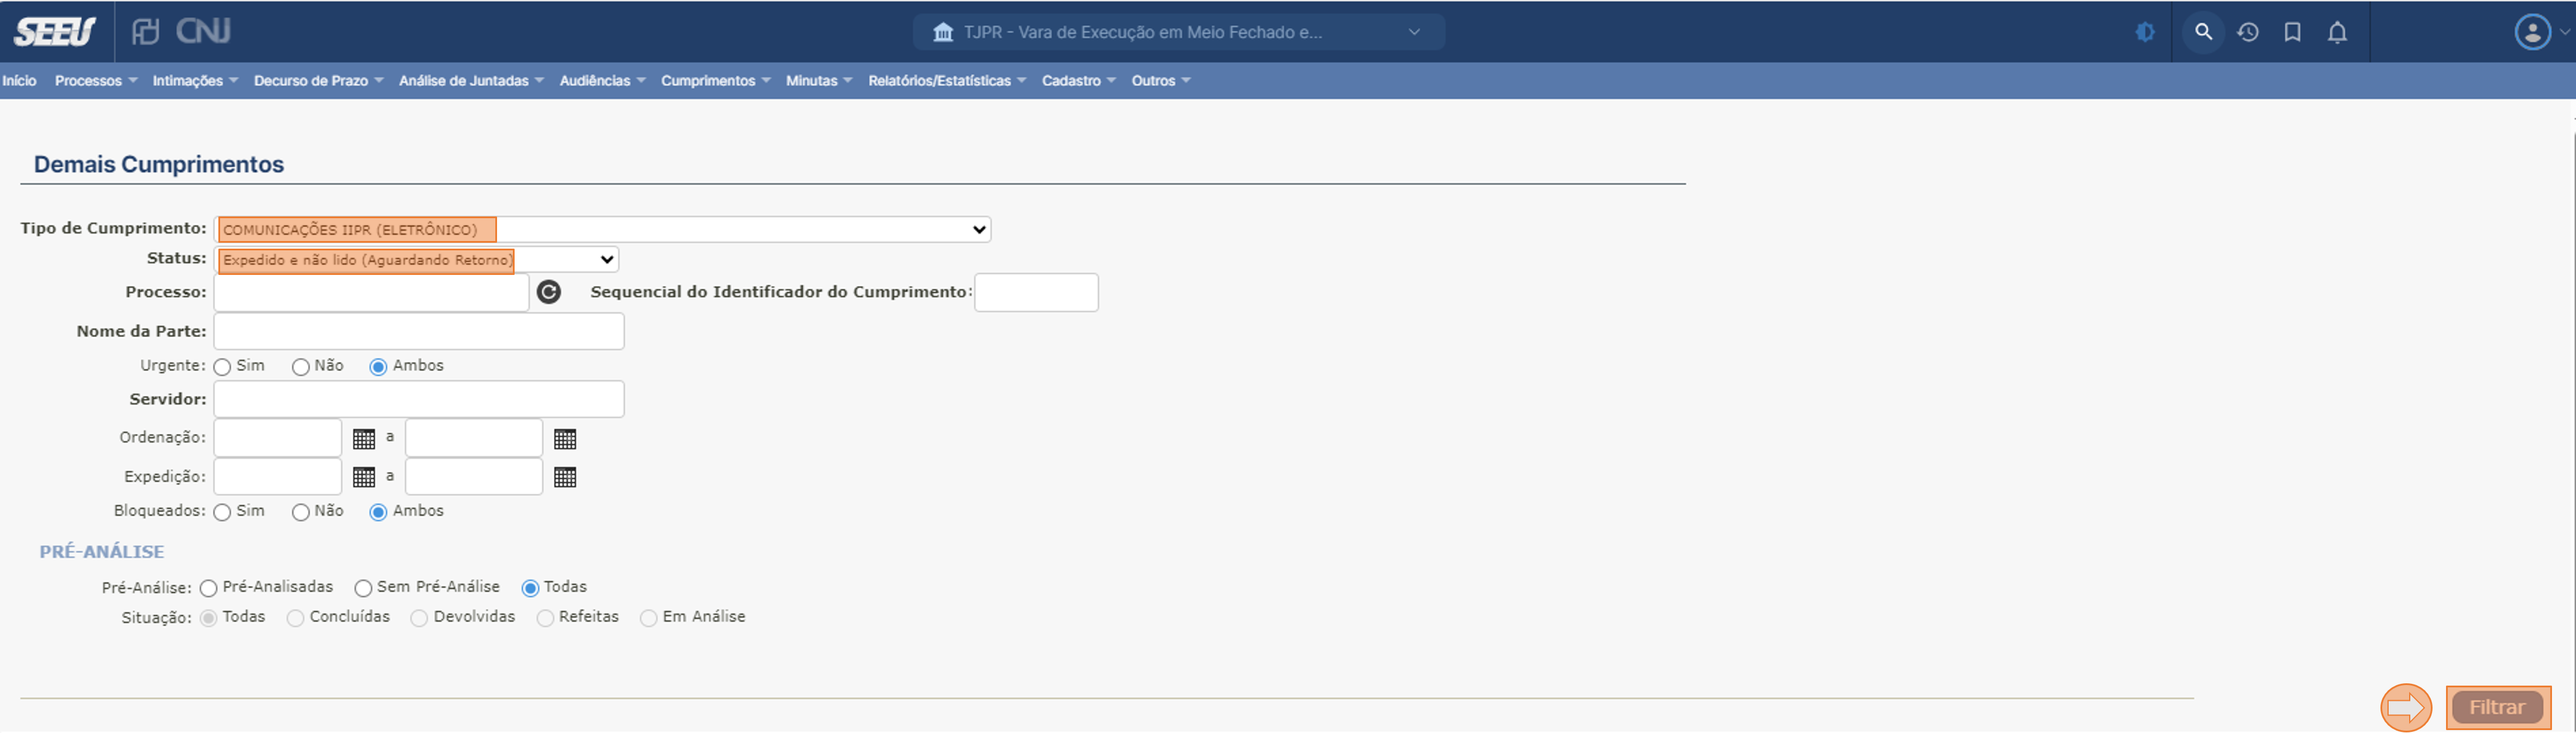2576x733 pixels.
Task: Select Bloqueados Sim option
Action: pos(222,512)
